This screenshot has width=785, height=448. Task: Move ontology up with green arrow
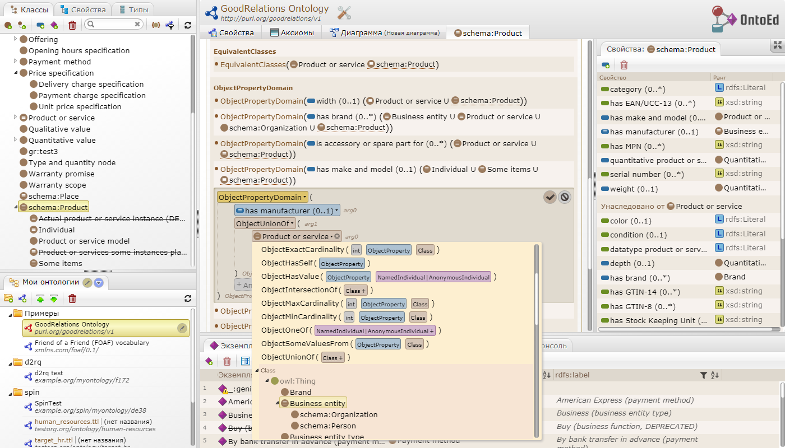pyautogui.click(x=40, y=298)
